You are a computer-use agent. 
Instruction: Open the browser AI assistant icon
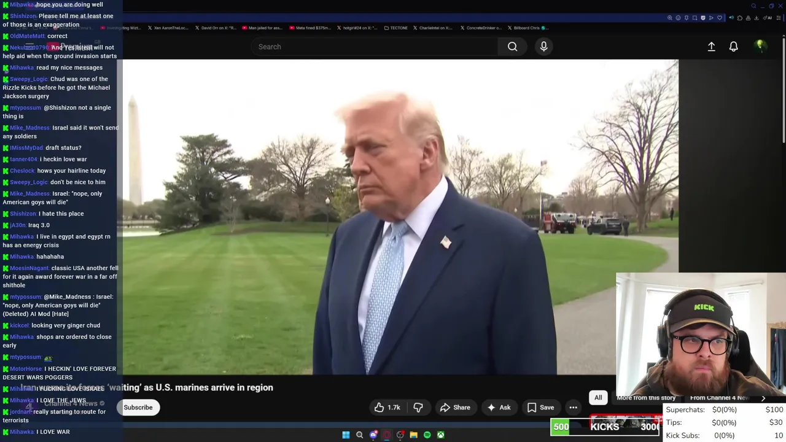(x=768, y=18)
